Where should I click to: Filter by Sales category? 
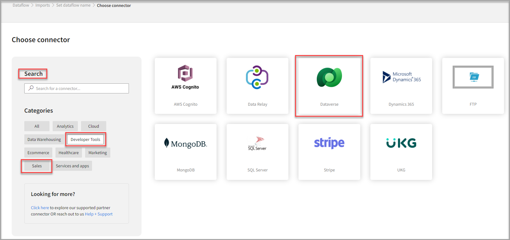[37, 166]
